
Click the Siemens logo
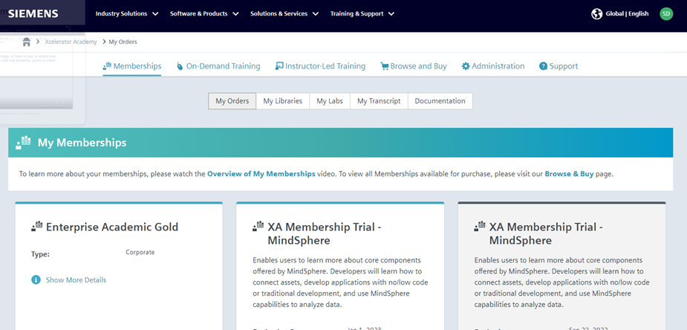tap(33, 13)
